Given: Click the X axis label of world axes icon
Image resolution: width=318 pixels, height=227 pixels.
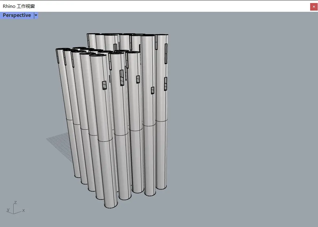Looking at the screenshot, I should pos(23,210).
